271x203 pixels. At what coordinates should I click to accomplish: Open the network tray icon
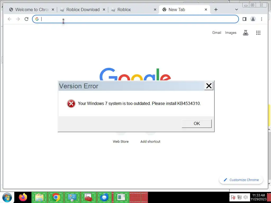pos(239,197)
